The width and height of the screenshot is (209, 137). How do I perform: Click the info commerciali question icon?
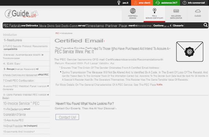click(184, 3)
